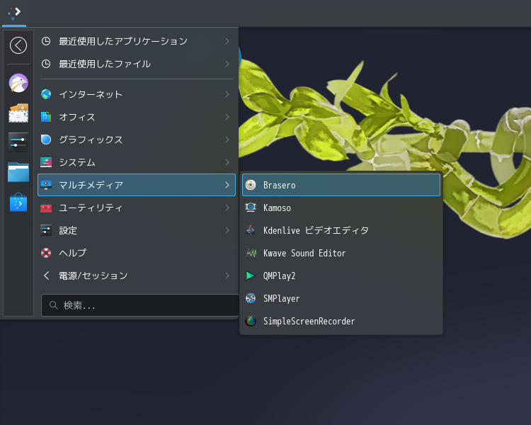
Task: Click the Kwave waveform icon
Action: tap(251, 253)
